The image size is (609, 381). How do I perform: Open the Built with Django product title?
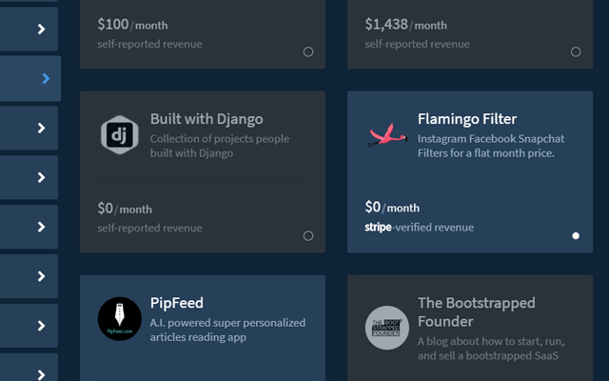click(x=206, y=119)
